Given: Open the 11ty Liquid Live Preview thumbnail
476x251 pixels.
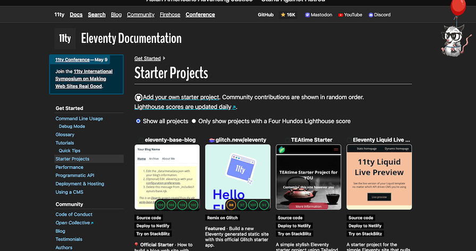Looking at the screenshot, I should click(379, 178).
